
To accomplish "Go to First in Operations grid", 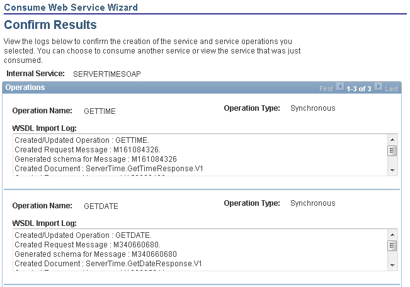I will point(326,89).
